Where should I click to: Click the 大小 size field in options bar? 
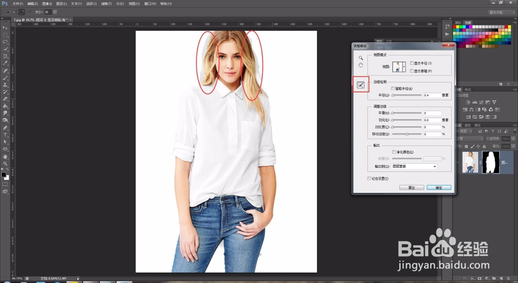(48, 12)
